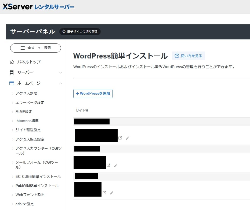Open アクセス制限 in sidebar
250x210 pixels.
coord(26,93)
